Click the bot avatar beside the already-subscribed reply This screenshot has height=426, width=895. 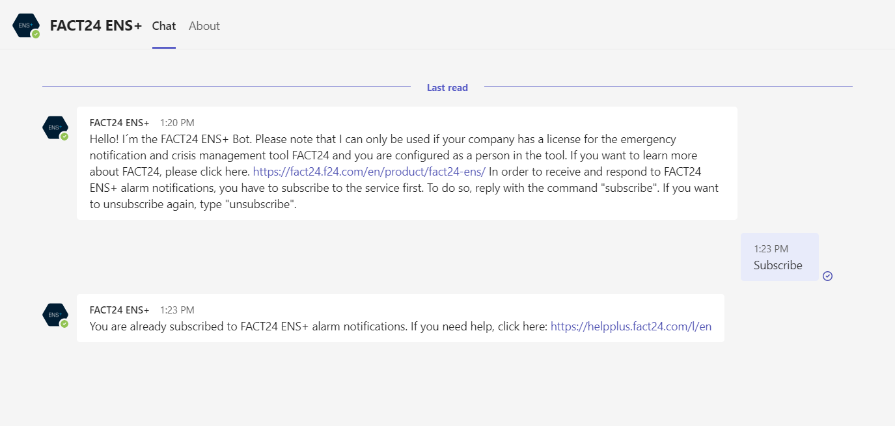pyautogui.click(x=55, y=314)
